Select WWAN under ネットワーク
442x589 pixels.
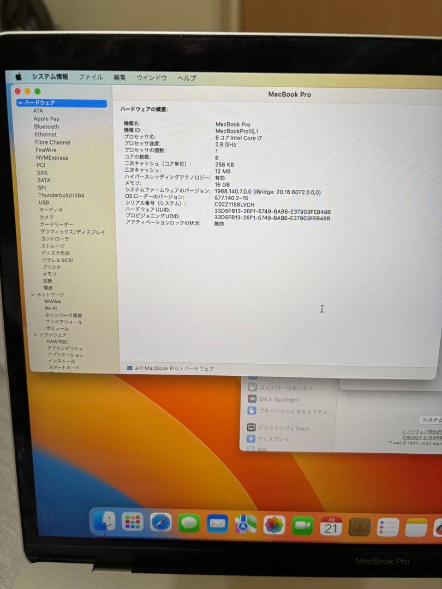click(52, 302)
